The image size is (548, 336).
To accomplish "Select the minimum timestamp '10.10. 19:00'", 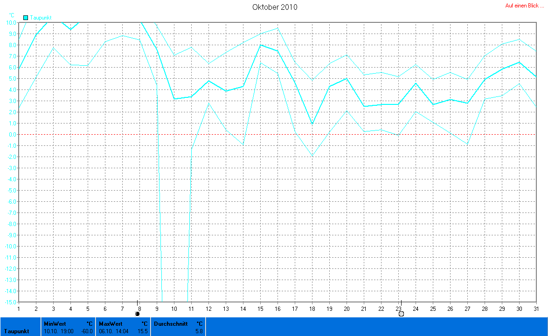I will coord(59,331).
